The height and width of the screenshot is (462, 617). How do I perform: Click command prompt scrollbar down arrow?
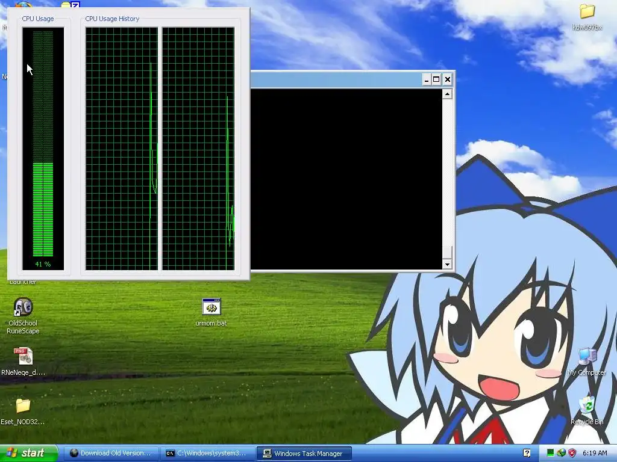click(447, 265)
